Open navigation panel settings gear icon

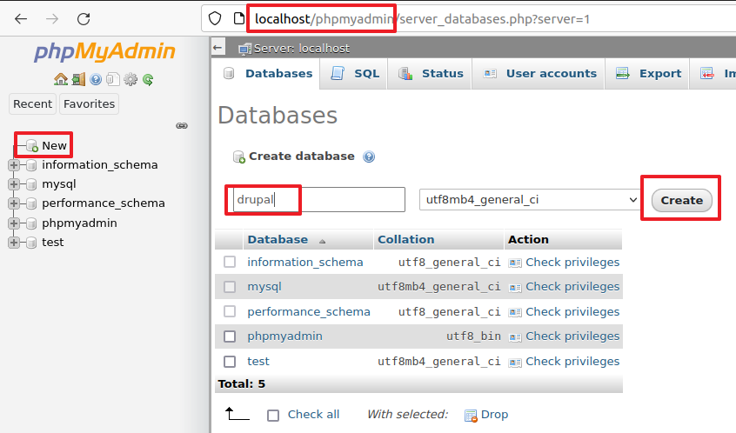pos(130,79)
